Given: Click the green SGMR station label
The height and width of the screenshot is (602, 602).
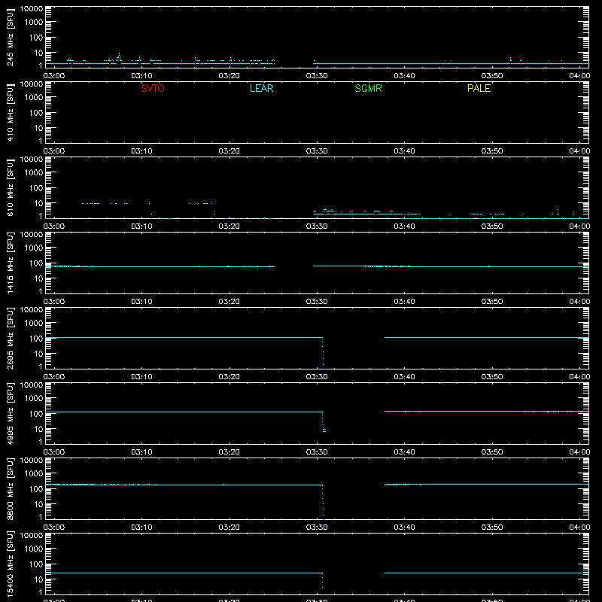Looking at the screenshot, I should click(x=368, y=88).
